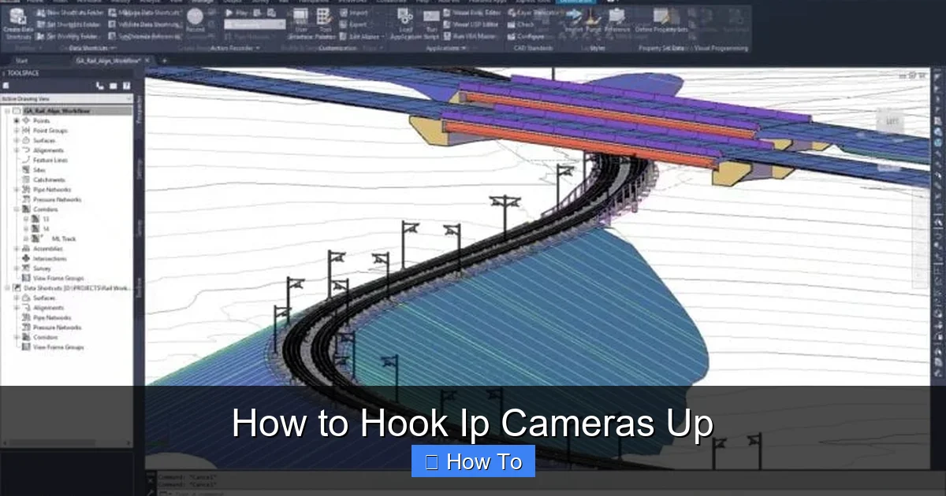Click the CAD Standards Configure button
The height and width of the screenshot is (496, 946).
pyautogui.click(x=526, y=36)
